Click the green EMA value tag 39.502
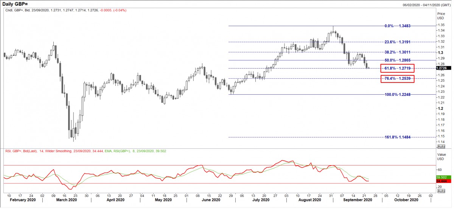 (x=442, y=177)
